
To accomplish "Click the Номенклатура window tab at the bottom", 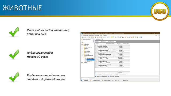I will coord(85,79).
